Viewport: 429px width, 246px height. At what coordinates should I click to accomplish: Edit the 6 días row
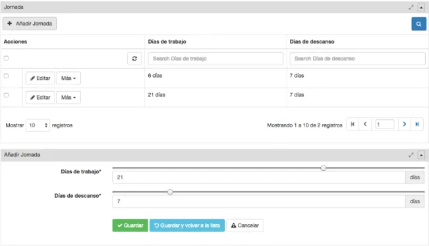point(40,78)
